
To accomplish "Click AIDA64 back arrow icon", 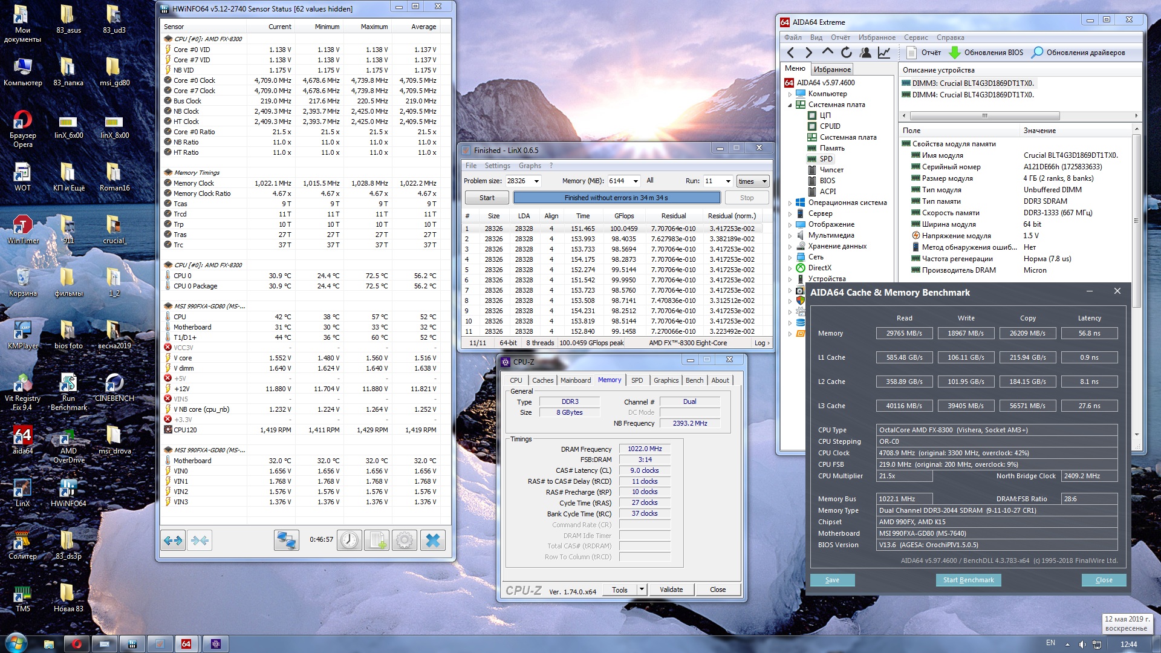I will (x=791, y=53).
